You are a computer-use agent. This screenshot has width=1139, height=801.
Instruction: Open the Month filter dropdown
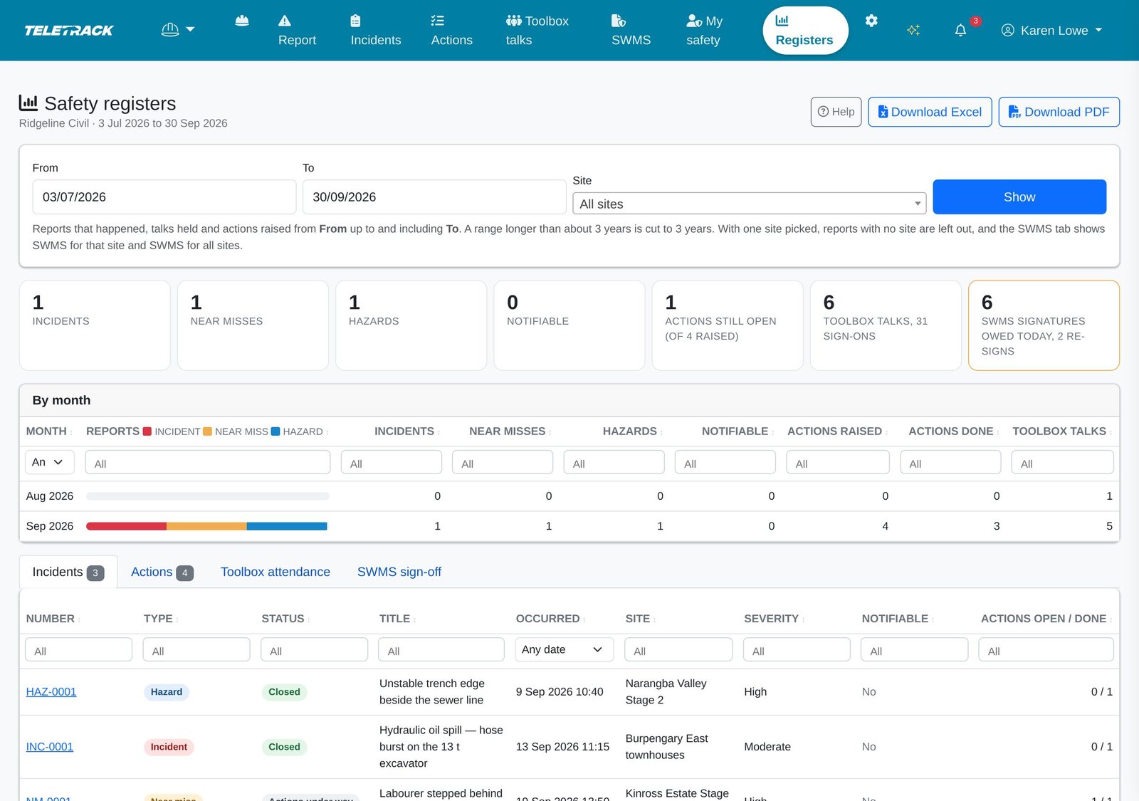[x=49, y=462]
